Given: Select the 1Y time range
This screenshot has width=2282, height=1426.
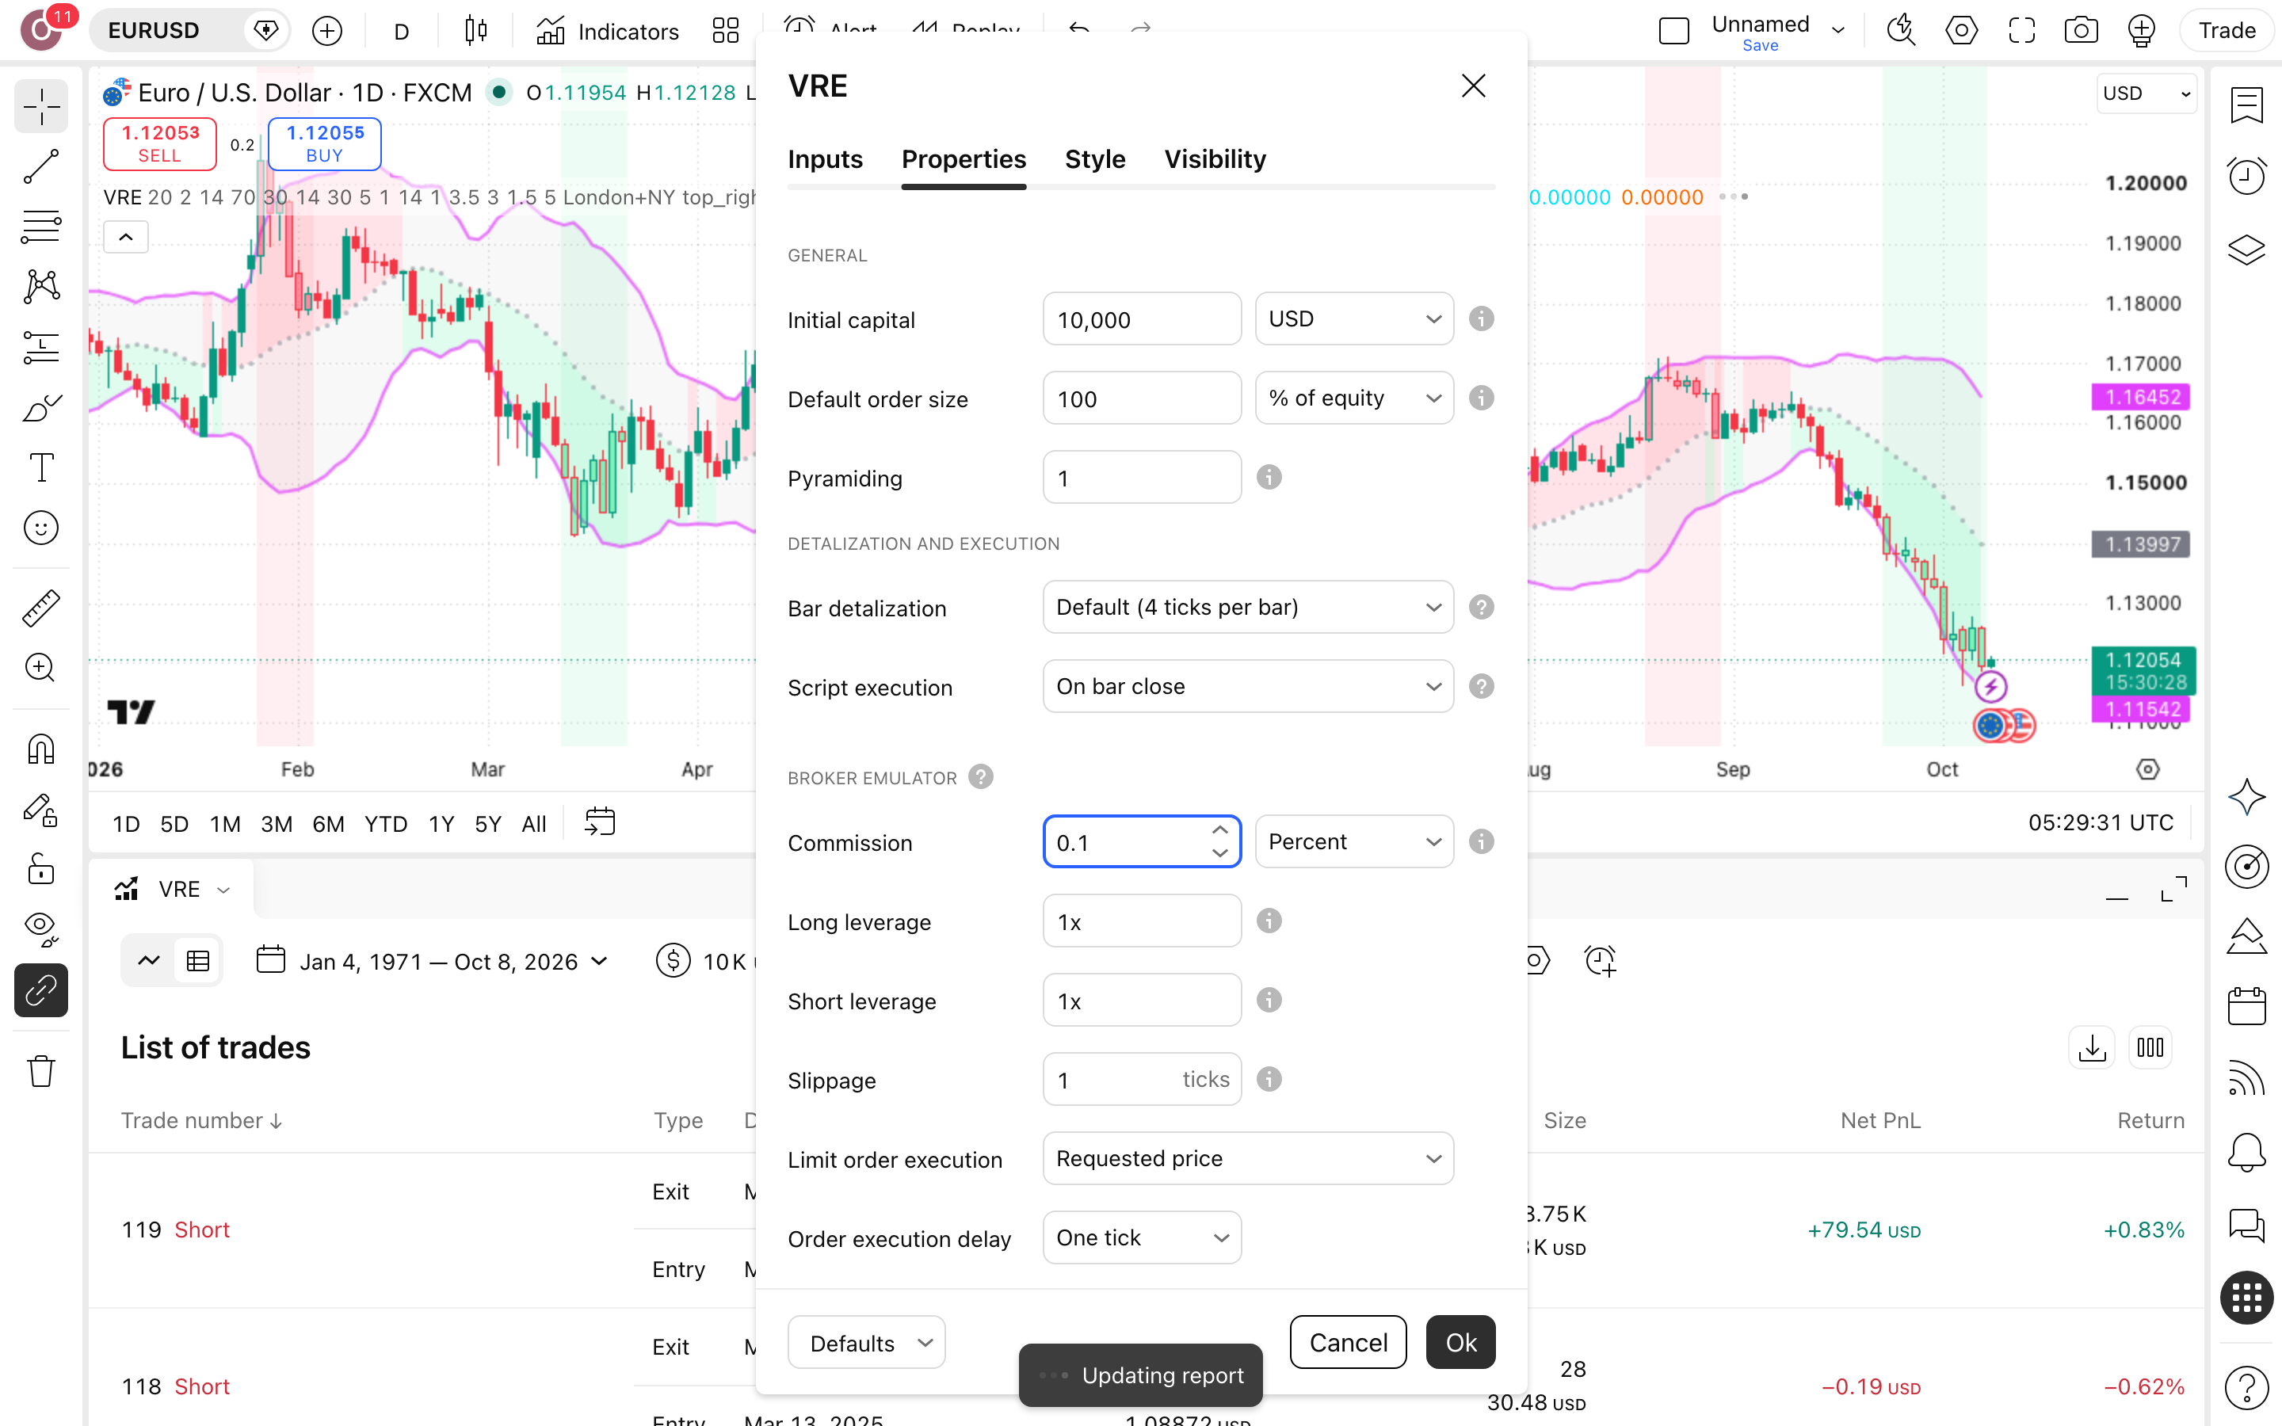Looking at the screenshot, I should pyautogui.click(x=441, y=824).
